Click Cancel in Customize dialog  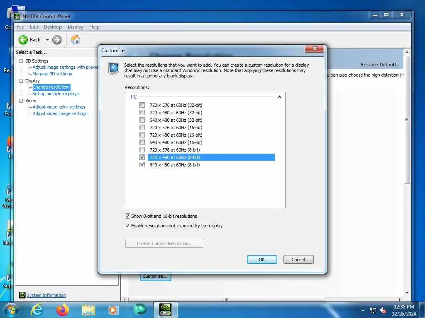click(x=298, y=259)
